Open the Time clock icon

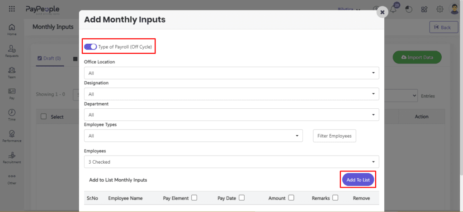point(12,113)
